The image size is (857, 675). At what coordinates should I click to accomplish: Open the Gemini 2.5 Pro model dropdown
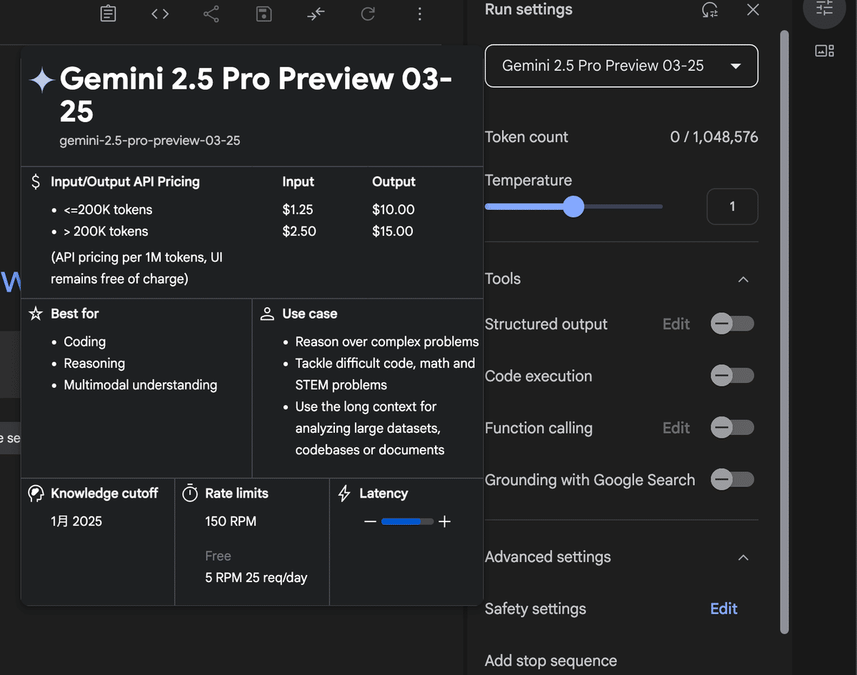(x=621, y=66)
